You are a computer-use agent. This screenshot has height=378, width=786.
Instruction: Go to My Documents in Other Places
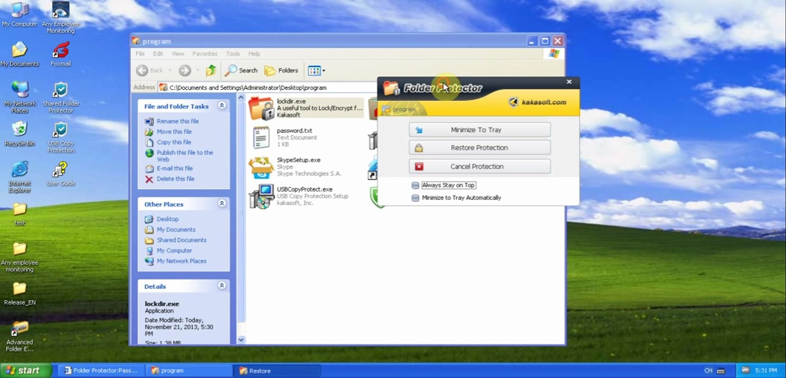(x=176, y=229)
